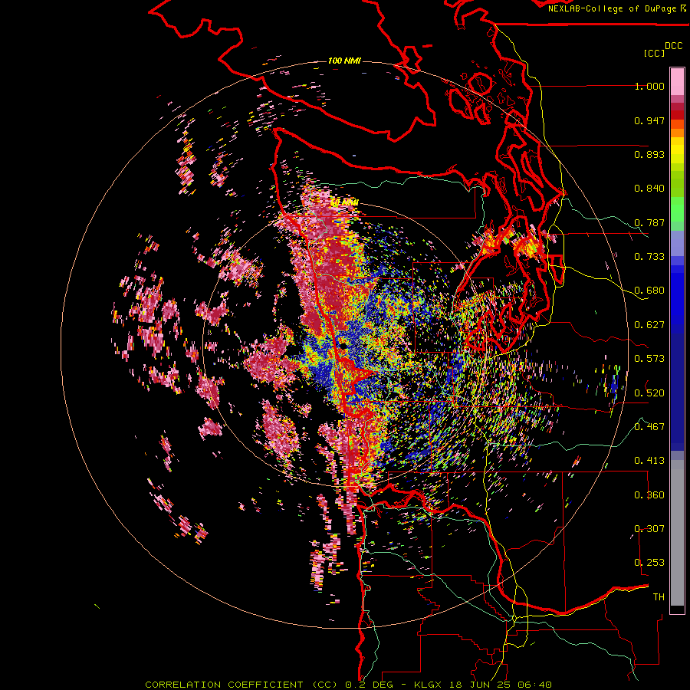690x690 pixels.
Task: Pick the gray segment of color bar
Action: pos(677,533)
